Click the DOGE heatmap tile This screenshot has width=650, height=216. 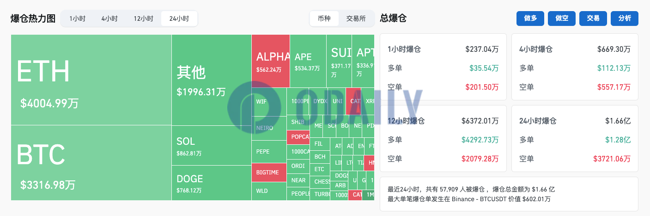point(211,183)
